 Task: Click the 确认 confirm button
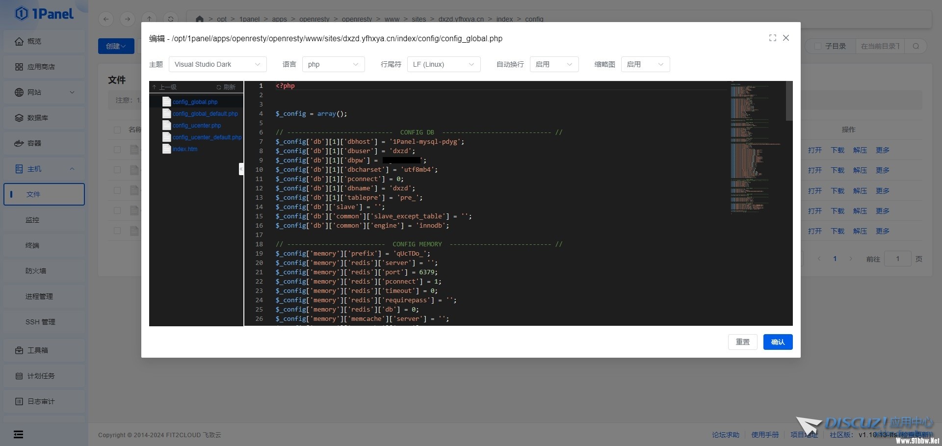tap(778, 342)
